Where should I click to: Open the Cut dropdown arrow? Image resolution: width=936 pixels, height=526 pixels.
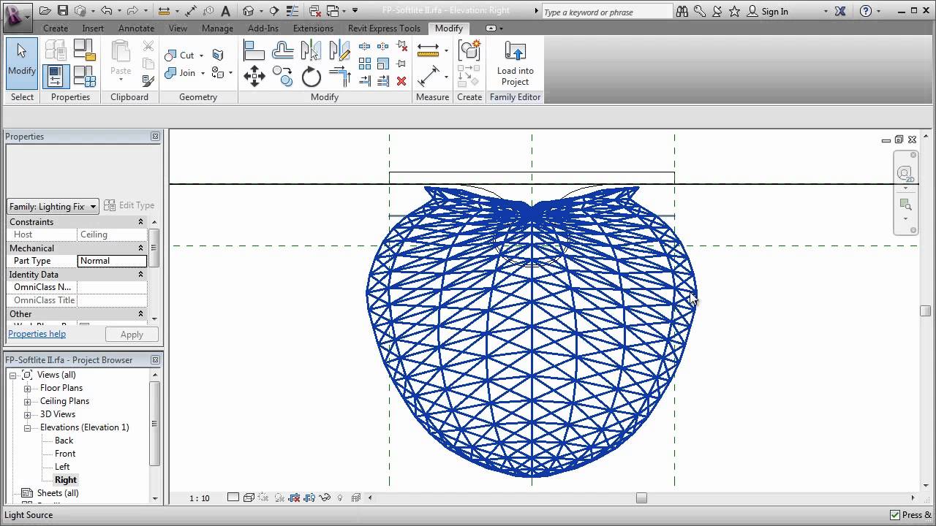(201, 56)
